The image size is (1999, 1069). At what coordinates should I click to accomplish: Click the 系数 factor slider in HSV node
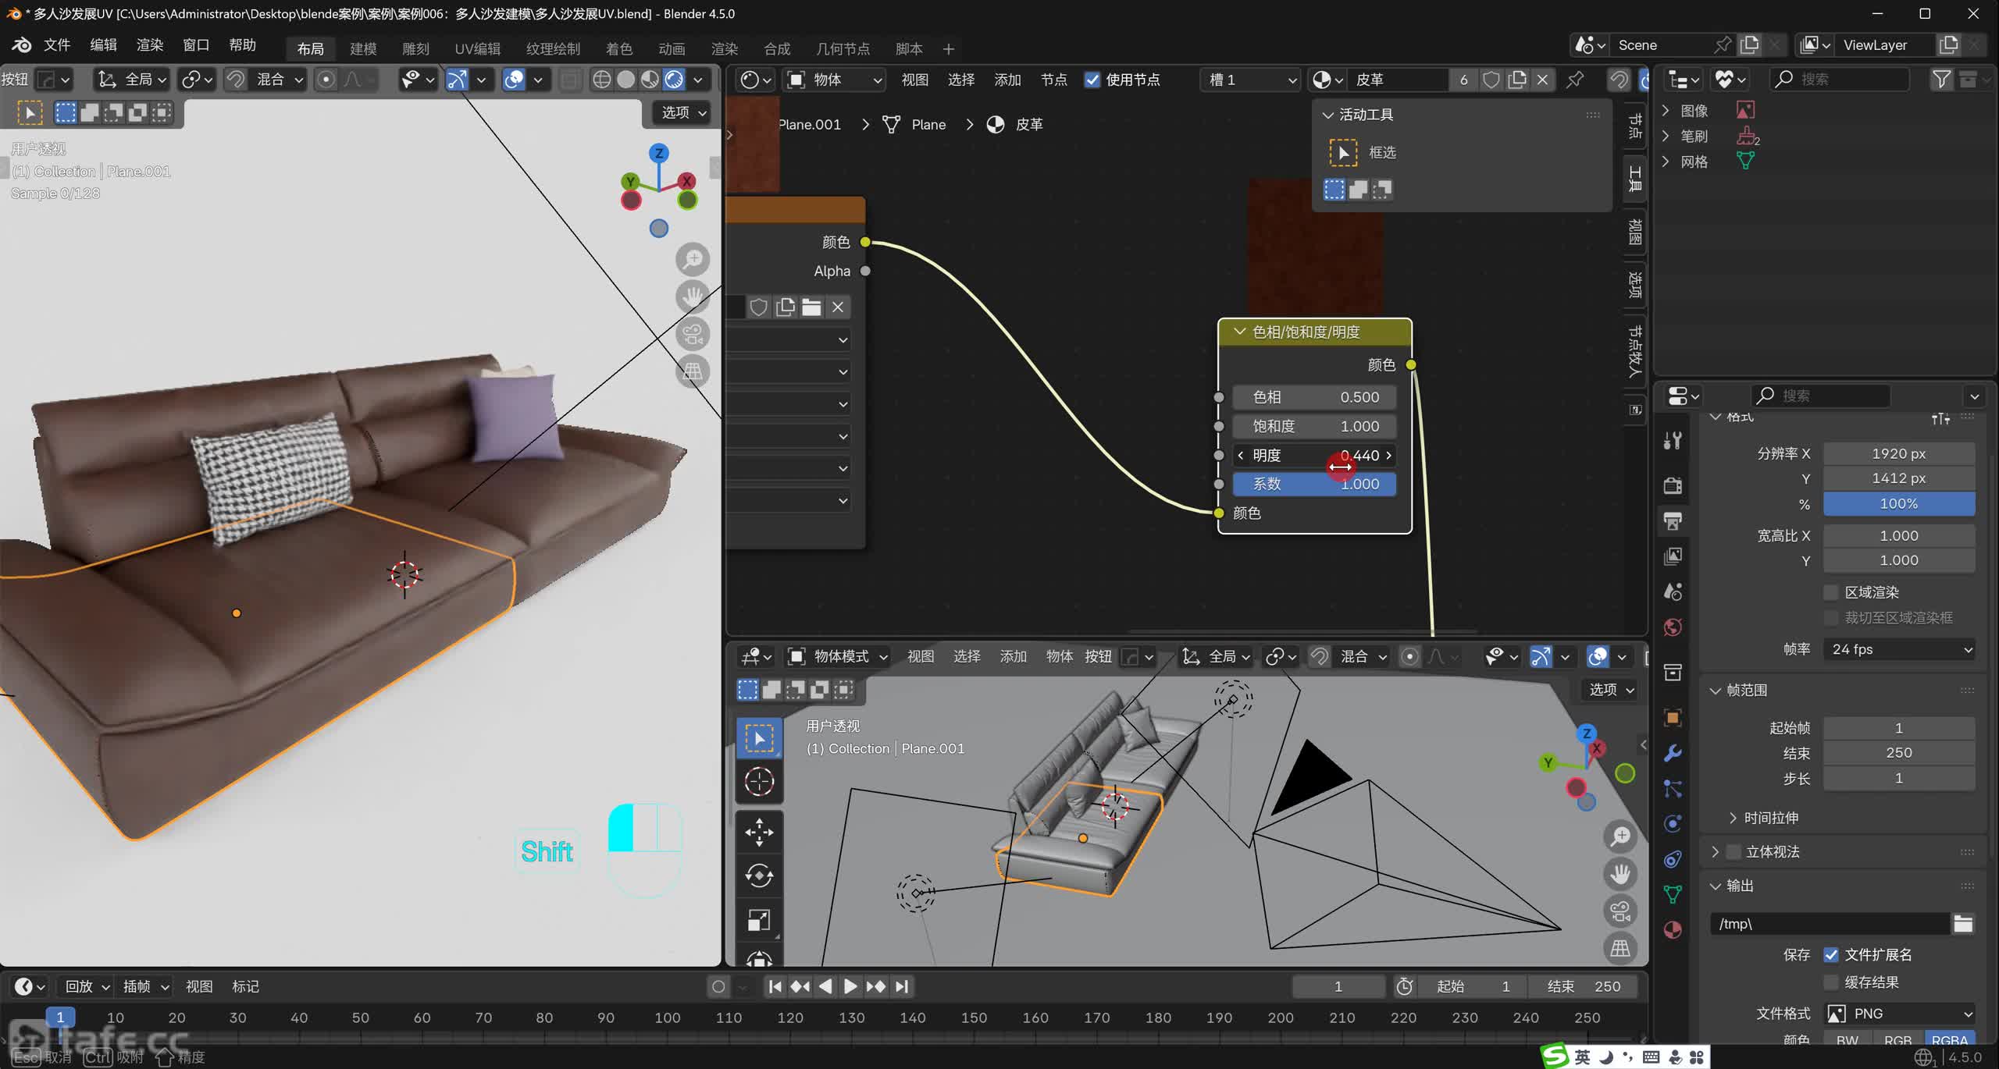point(1314,484)
